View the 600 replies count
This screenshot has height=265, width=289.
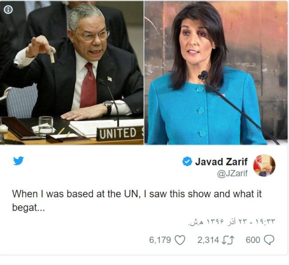[x=253, y=240]
